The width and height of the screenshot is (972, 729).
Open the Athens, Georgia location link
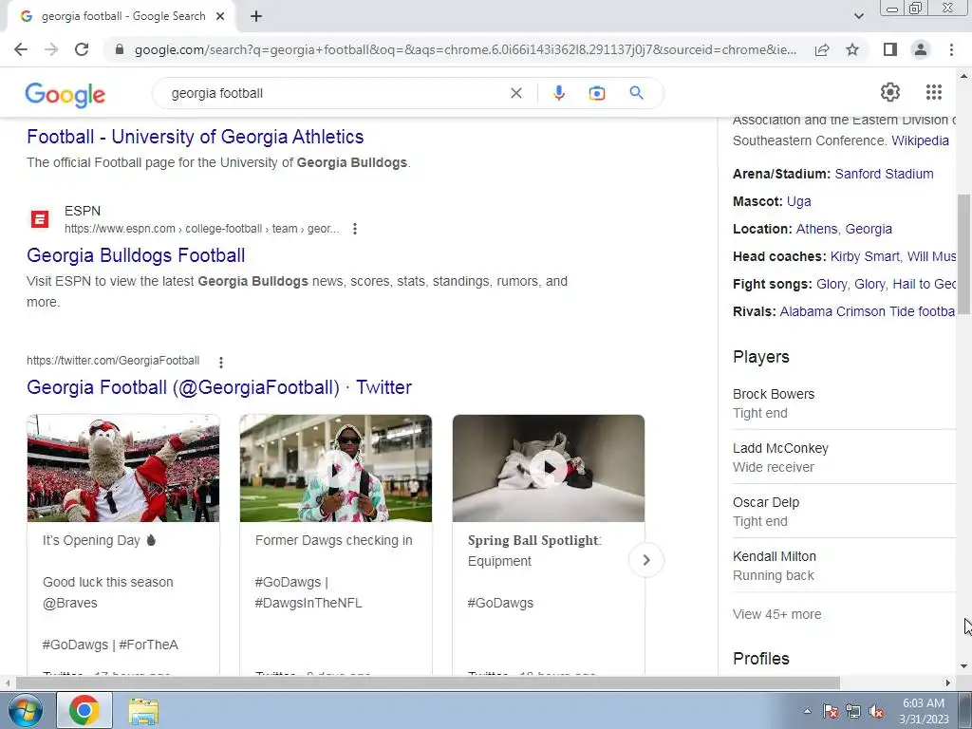844,229
